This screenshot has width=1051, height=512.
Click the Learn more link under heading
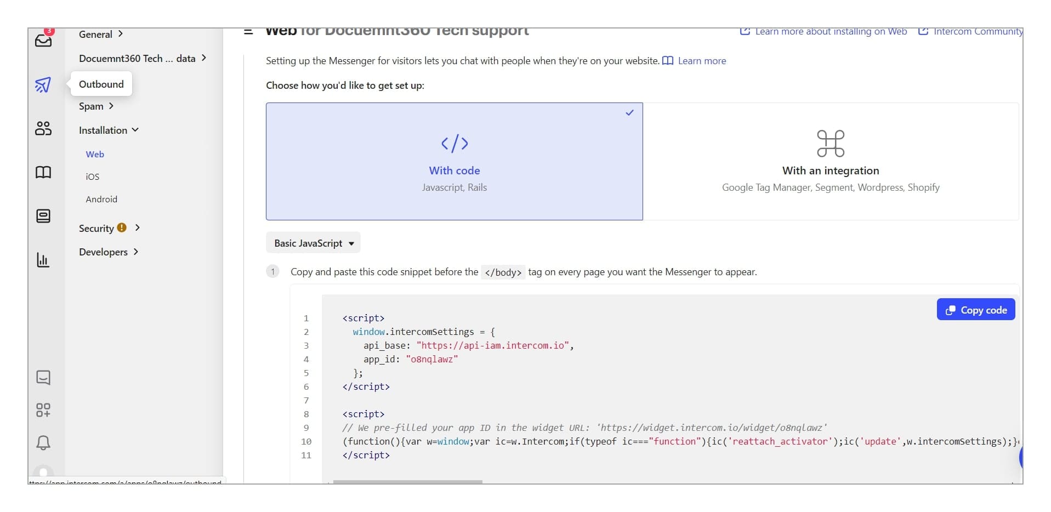pos(702,61)
